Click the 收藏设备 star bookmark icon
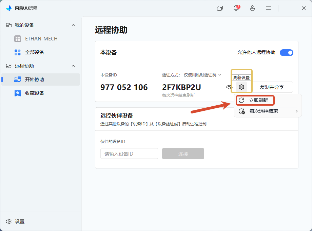The width and height of the screenshot is (312, 231). (18, 93)
